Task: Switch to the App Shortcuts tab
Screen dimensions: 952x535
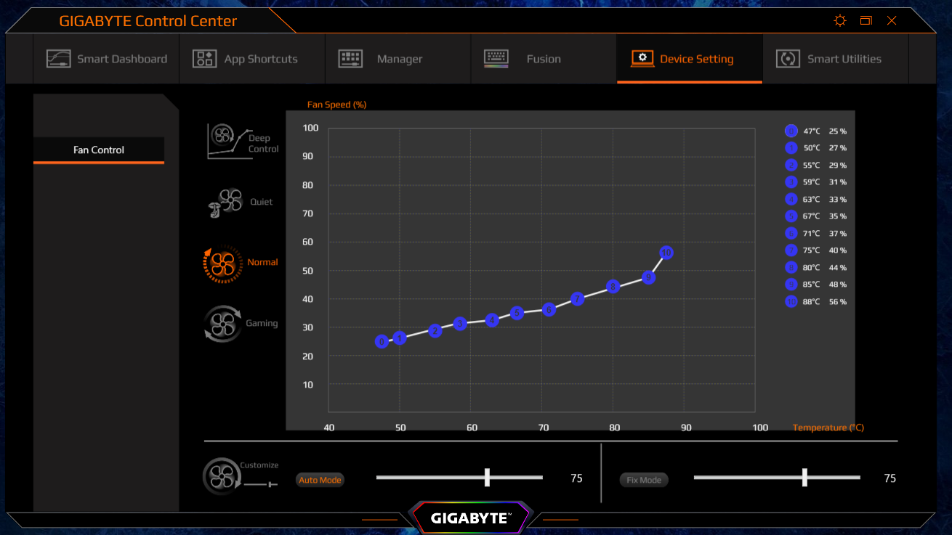Action: (x=251, y=59)
